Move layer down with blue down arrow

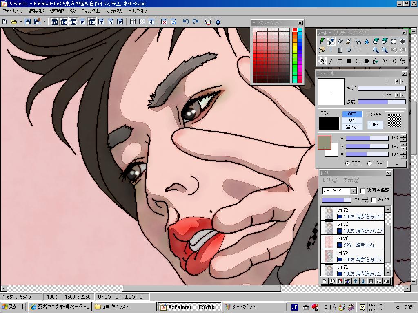point(363,281)
